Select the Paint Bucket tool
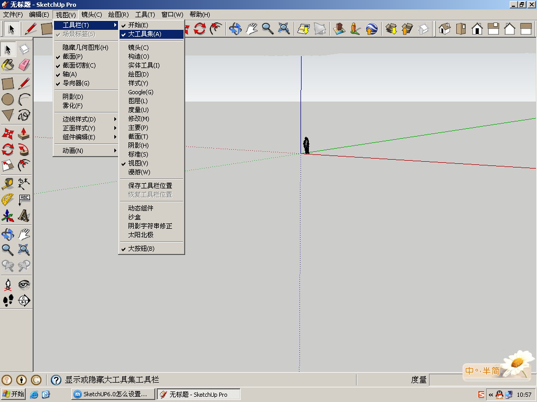The height and width of the screenshot is (402, 537). (8, 65)
